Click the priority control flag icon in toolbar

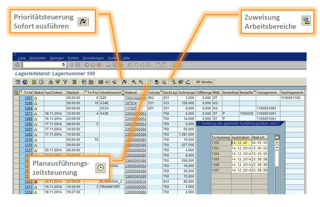click(x=124, y=82)
